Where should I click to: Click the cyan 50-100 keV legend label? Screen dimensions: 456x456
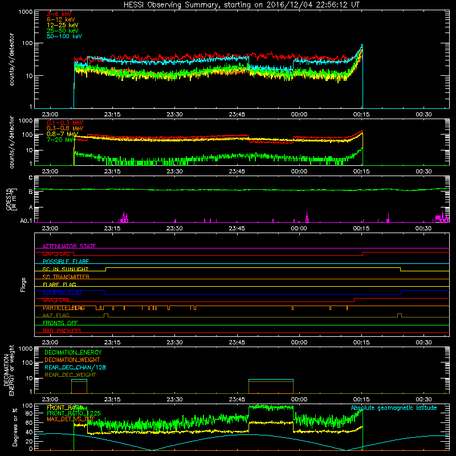pyautogui.click(x=64, y=36)
